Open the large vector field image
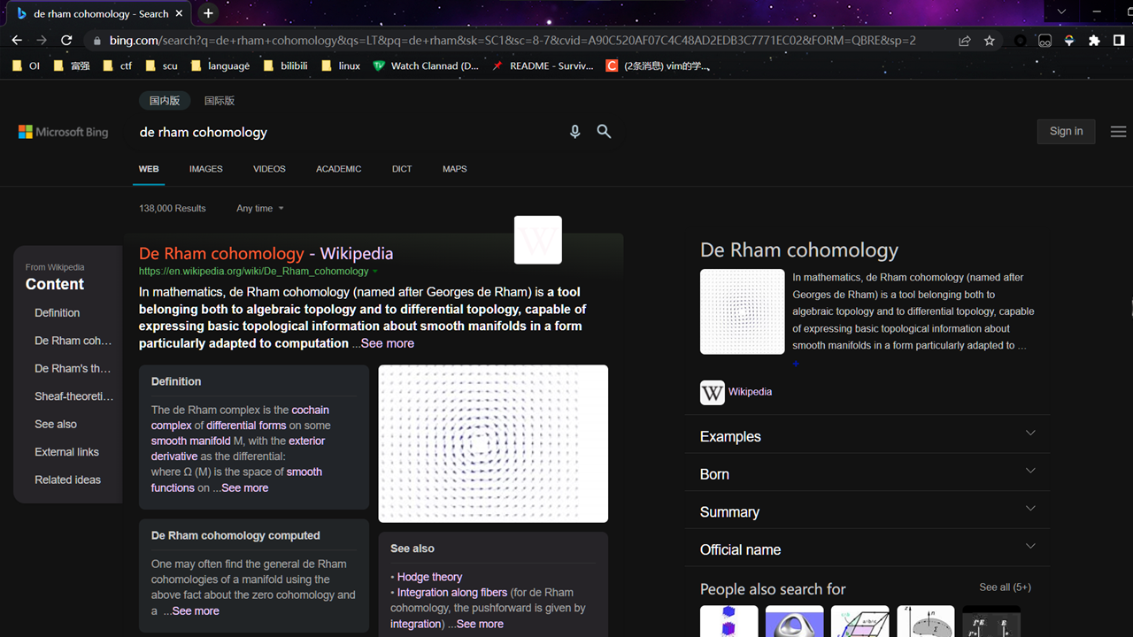The height and width of the screenshot is (637, 1133). coord(493,443)
